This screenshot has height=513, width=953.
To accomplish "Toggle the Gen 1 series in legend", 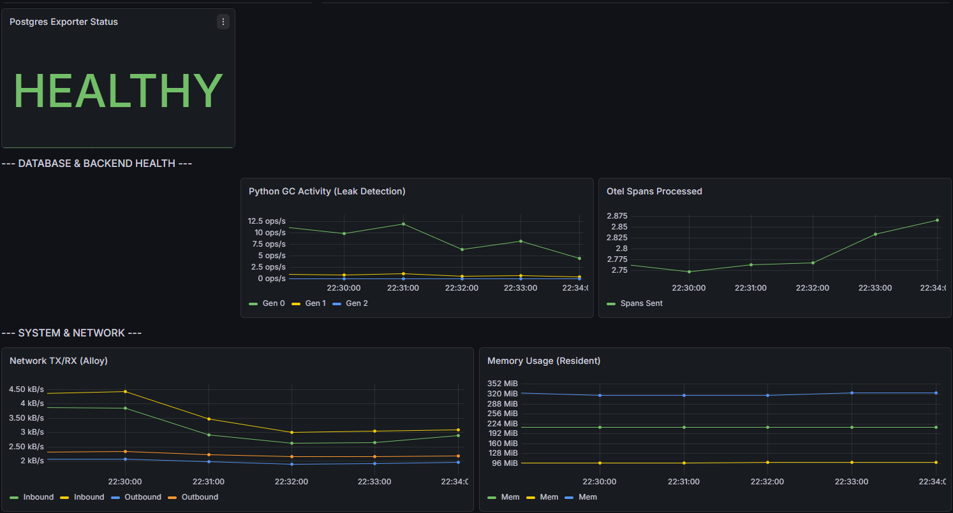I will click(x=316, y=303).
